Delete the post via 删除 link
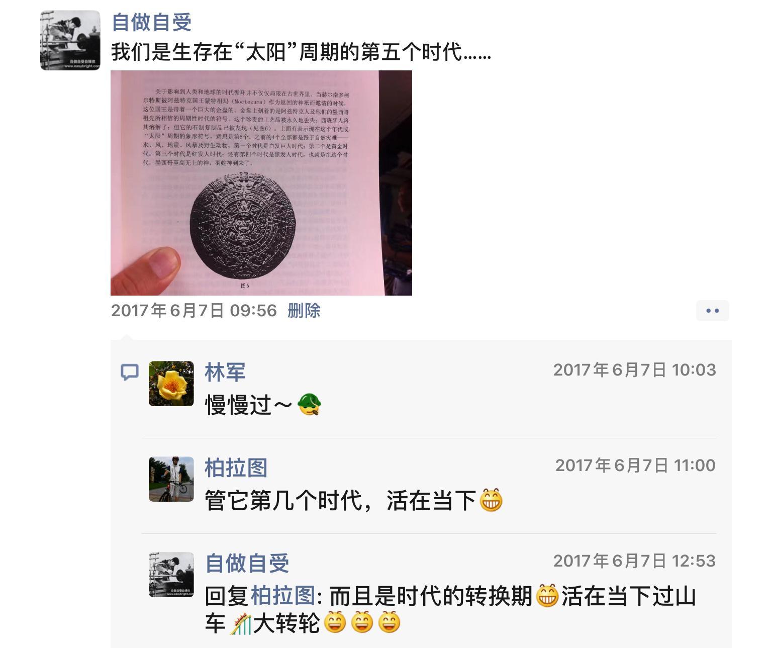This screenshot has height=648, width=772. point(304,311)
